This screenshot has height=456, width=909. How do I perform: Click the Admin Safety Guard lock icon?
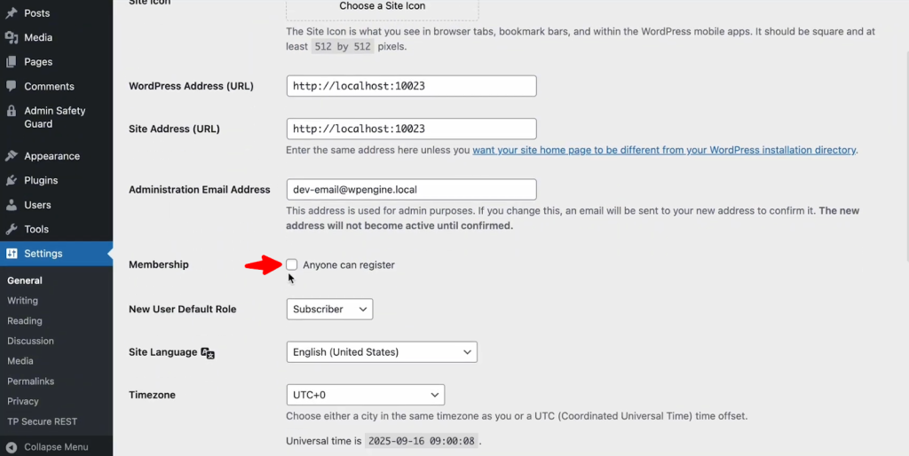tap(12, 112)
